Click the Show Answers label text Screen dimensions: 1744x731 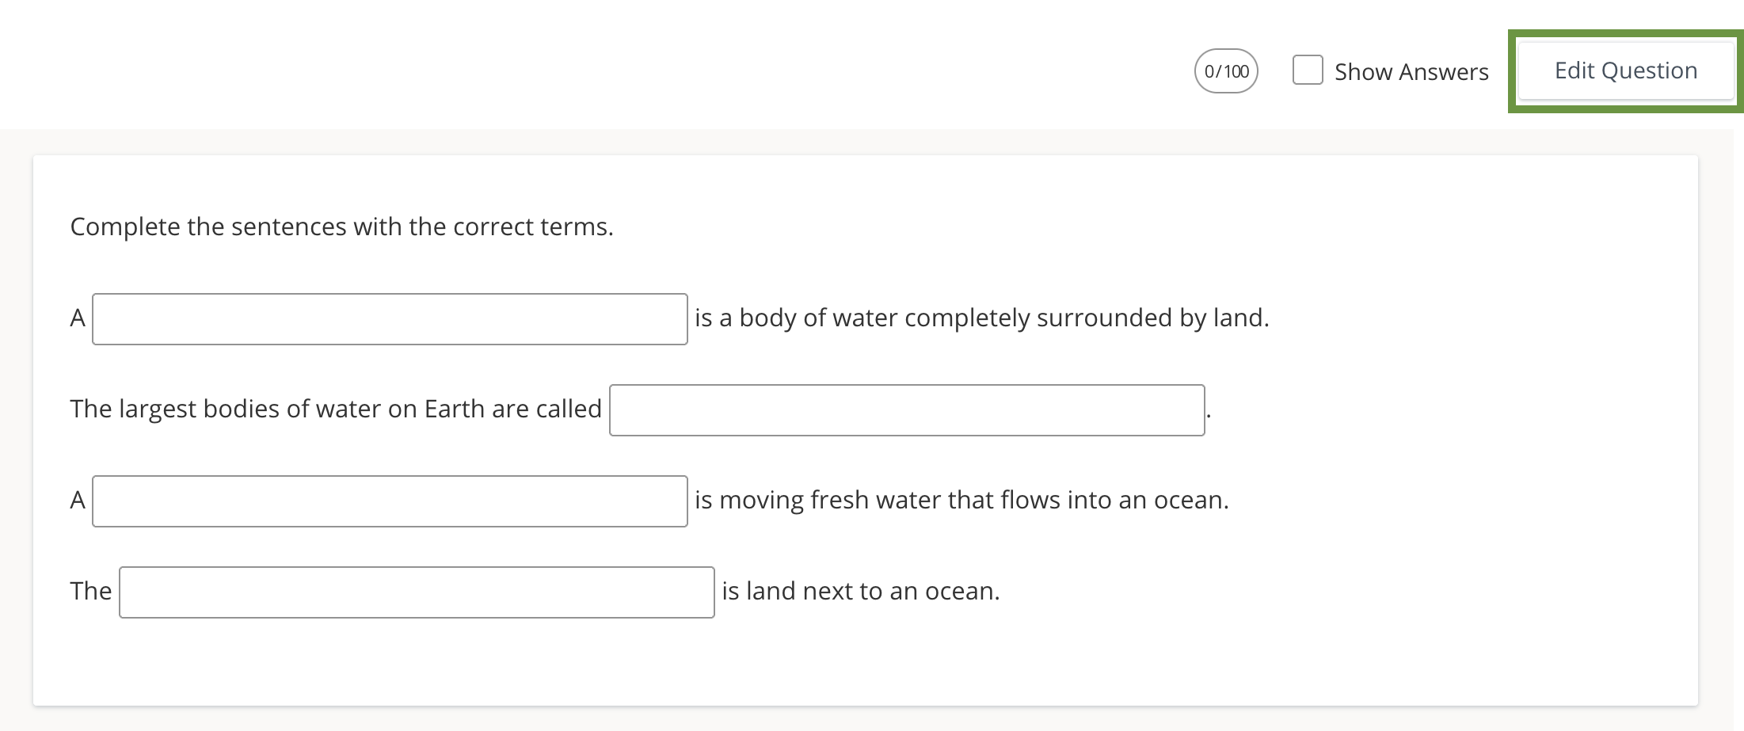click(1411, 72)
